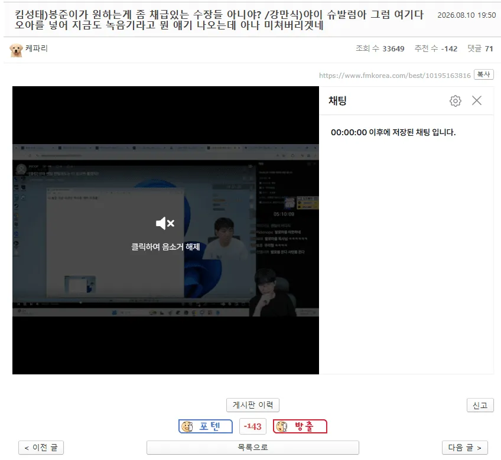Report the post with 신고

tap(480, 405)
